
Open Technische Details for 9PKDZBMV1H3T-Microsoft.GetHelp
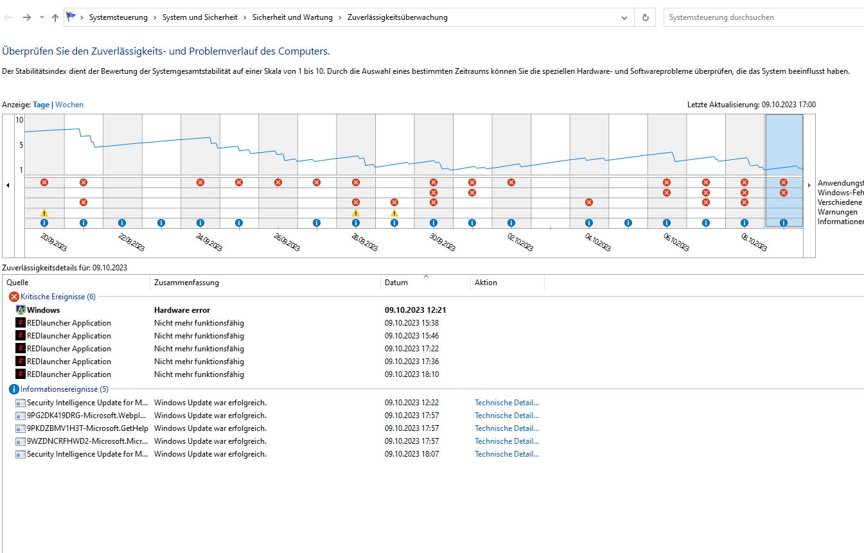point(507,428)
